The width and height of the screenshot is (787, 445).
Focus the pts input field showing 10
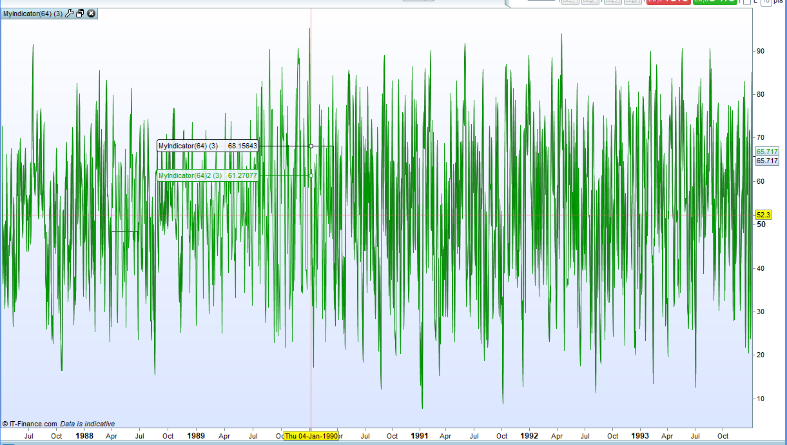tap(765, 2)
